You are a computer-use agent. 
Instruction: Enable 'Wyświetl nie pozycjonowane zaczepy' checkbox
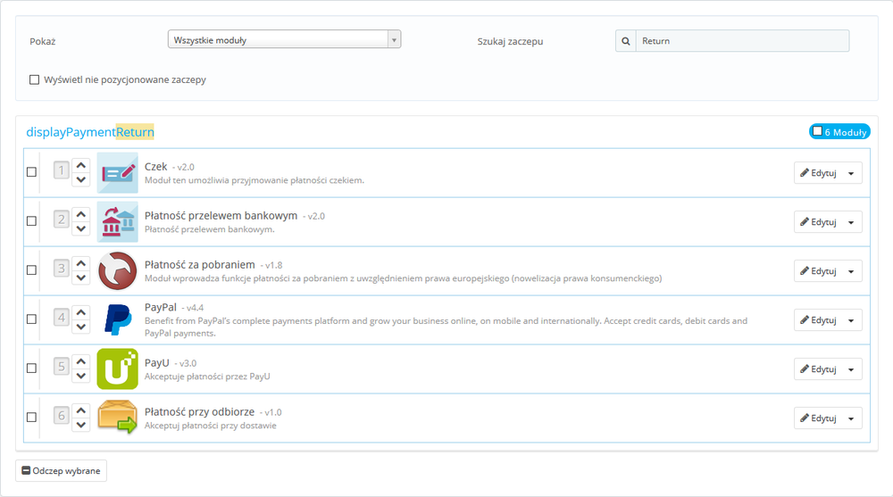35,79
